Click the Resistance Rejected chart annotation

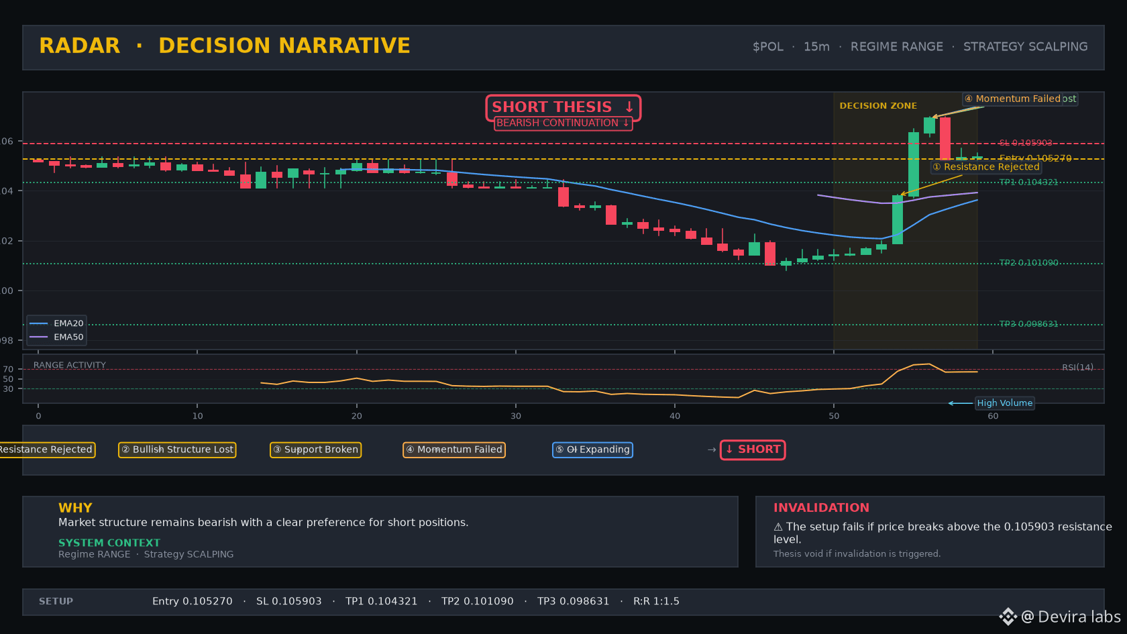(986, 167)
